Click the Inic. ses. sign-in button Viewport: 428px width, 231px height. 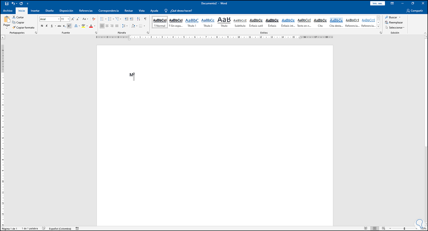(x=377, y=3)
